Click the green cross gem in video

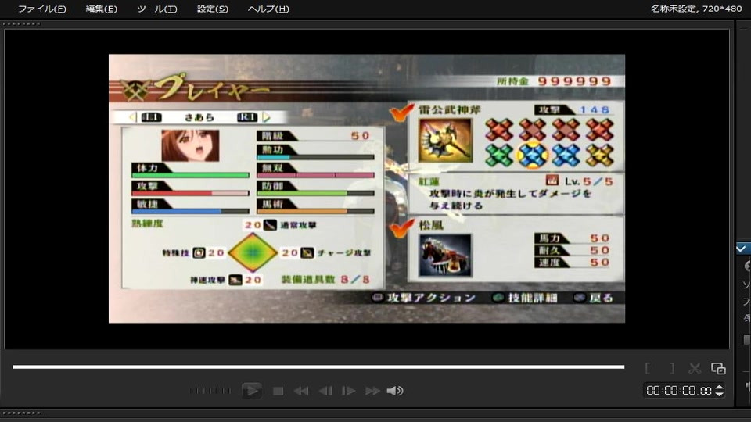click(499, 155)
